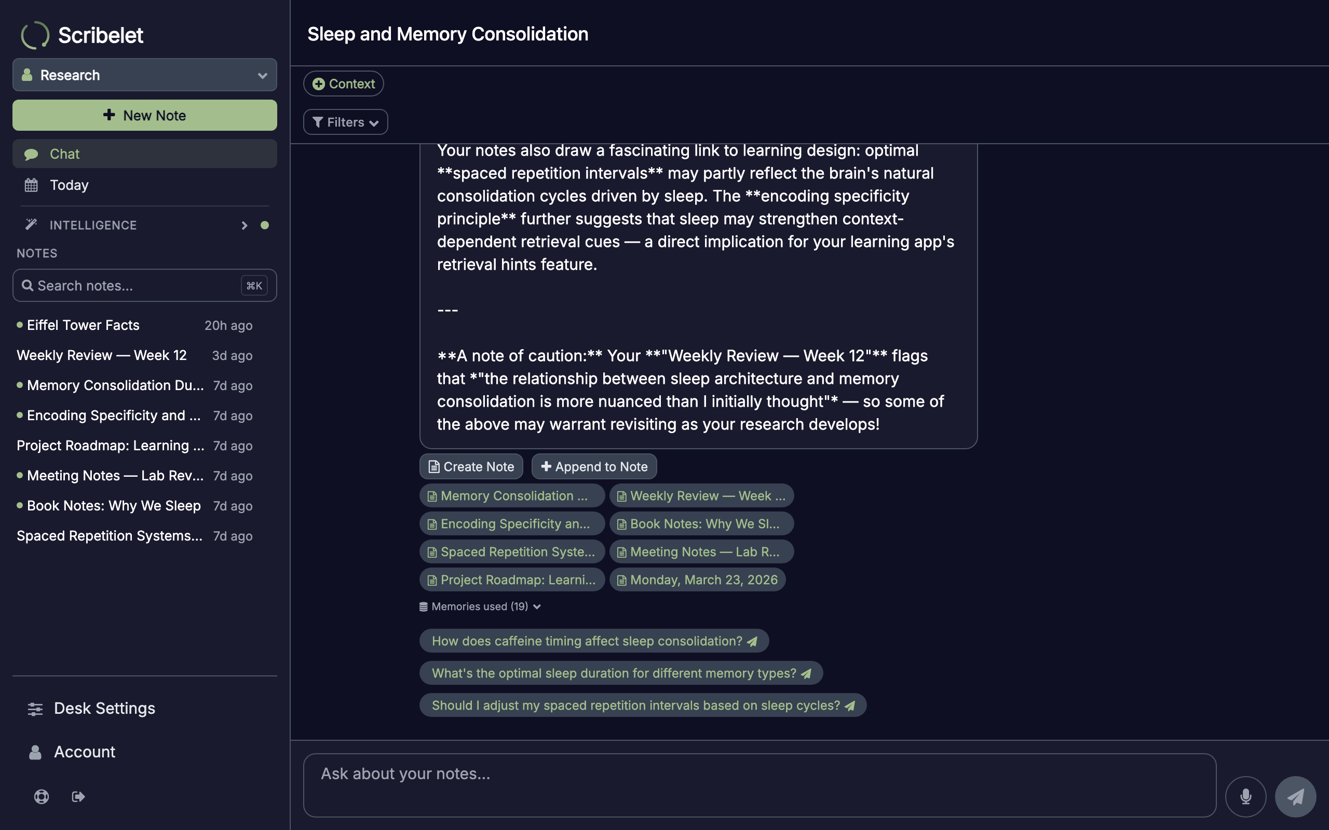Screen dimensions: 1329x830
Task: Open the Memory Consolidation Du... note in sidebar
Action: (134, 385)
